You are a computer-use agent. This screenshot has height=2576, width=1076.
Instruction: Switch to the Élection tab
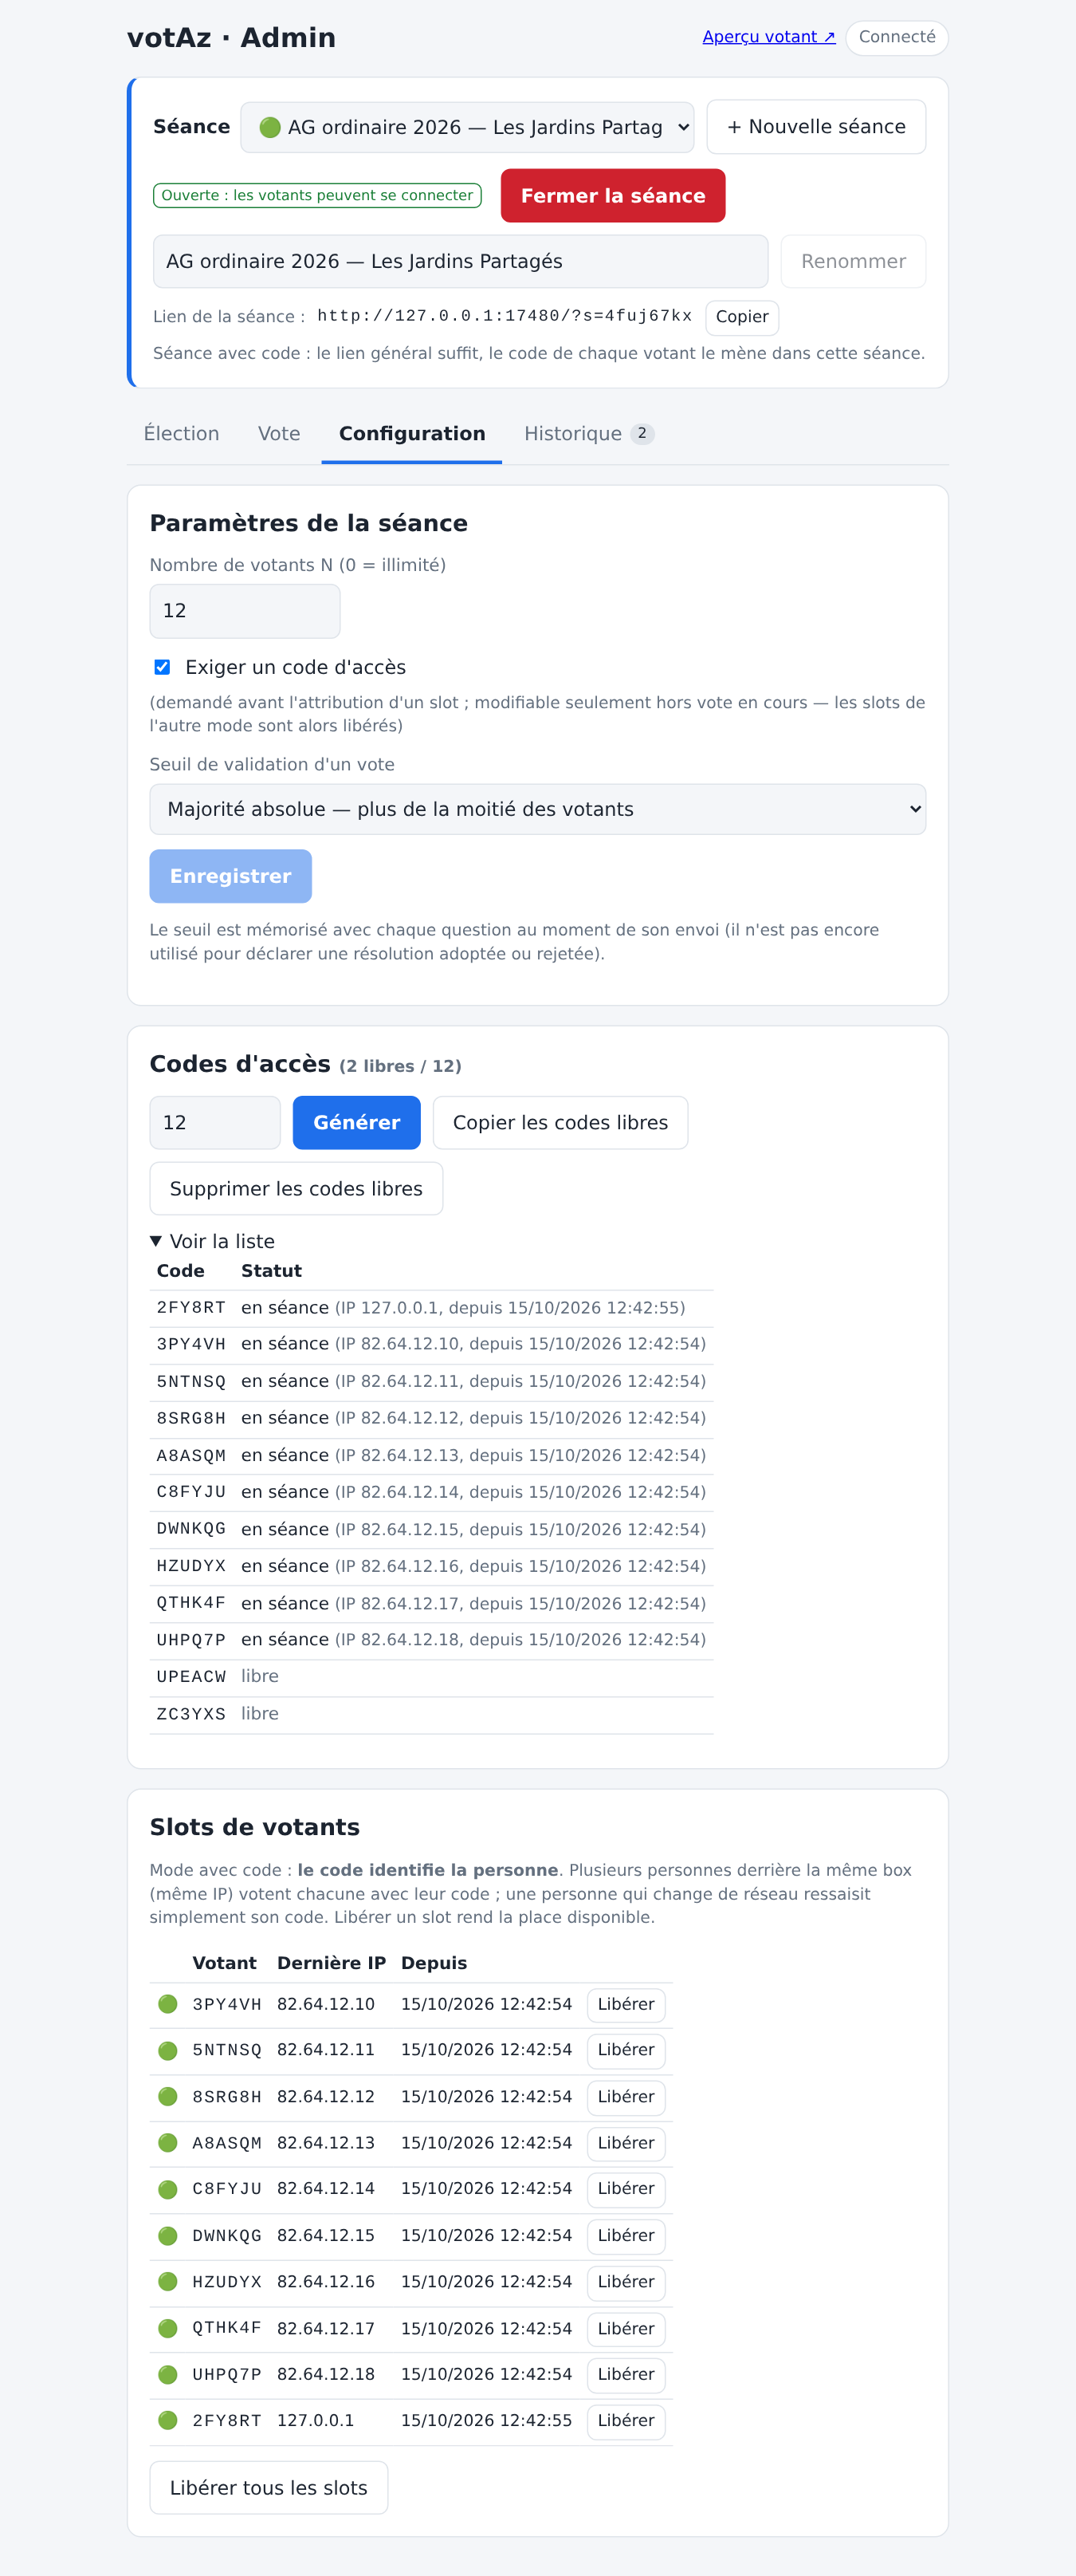[x=181, y=434]
